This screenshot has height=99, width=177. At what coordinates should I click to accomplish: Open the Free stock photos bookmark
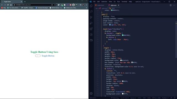tap(13, 8)
